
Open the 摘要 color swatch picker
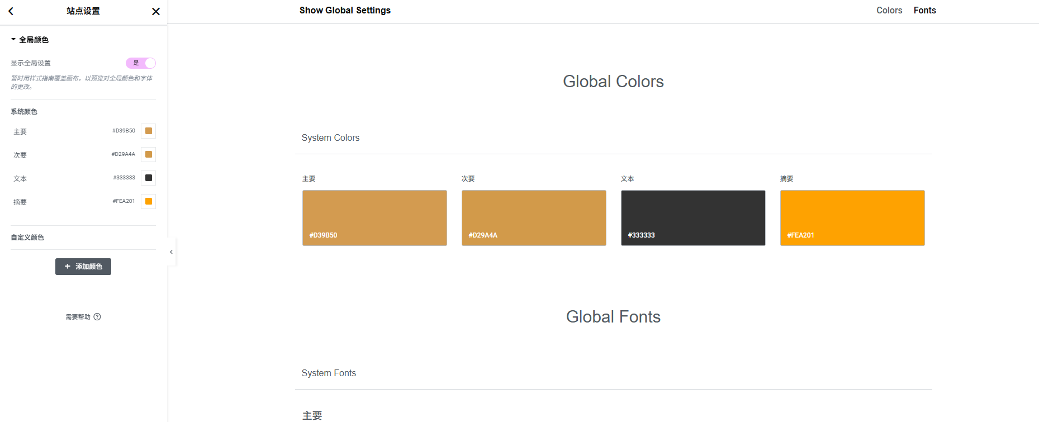149,201
